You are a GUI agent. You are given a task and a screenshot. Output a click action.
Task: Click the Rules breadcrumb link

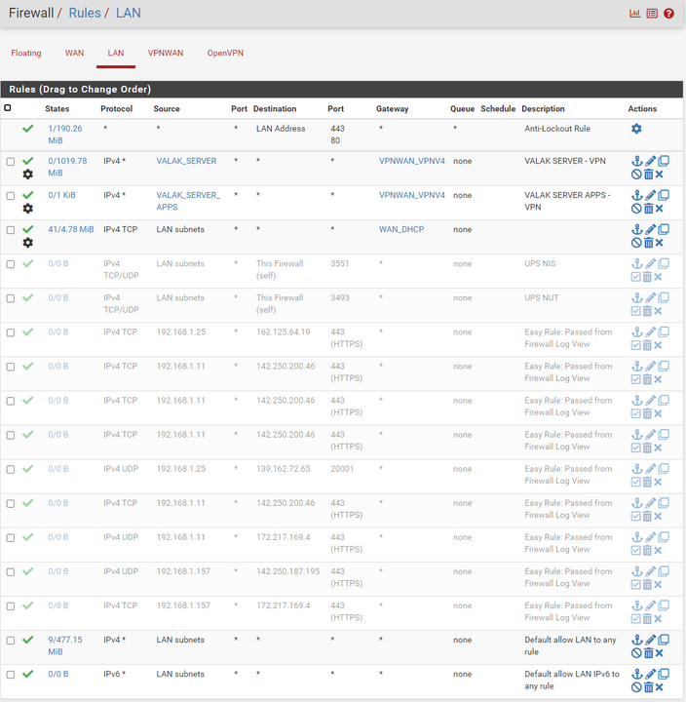tap(84, 13)
